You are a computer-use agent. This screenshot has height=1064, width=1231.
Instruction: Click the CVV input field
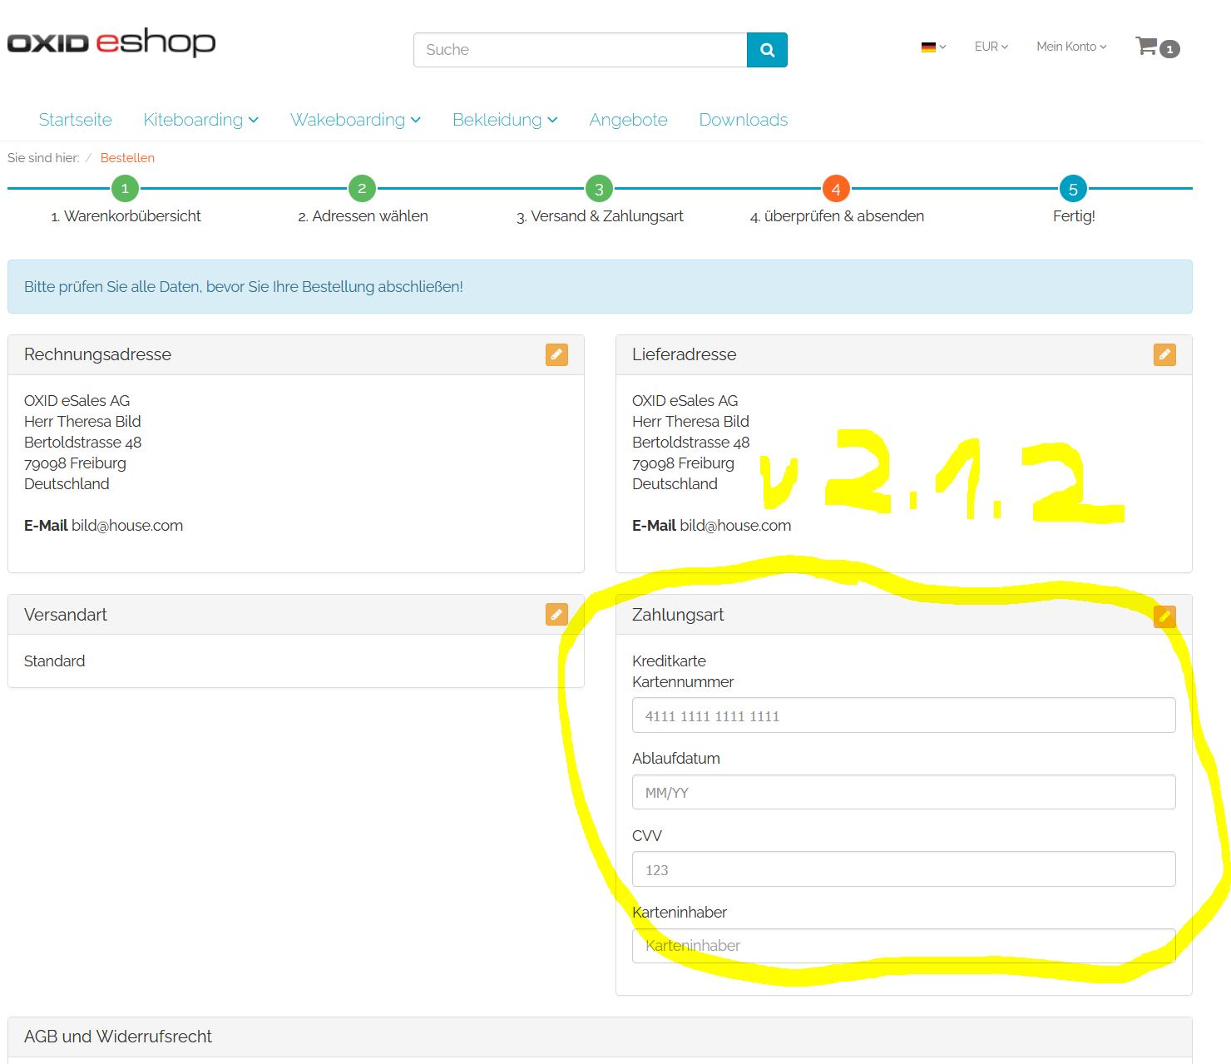click(903, 869)
